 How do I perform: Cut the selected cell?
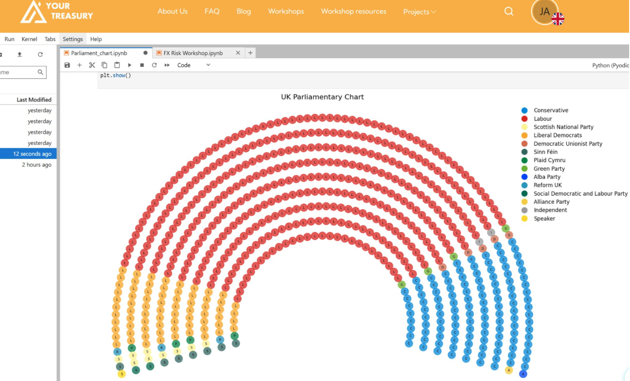coord(91,65)
